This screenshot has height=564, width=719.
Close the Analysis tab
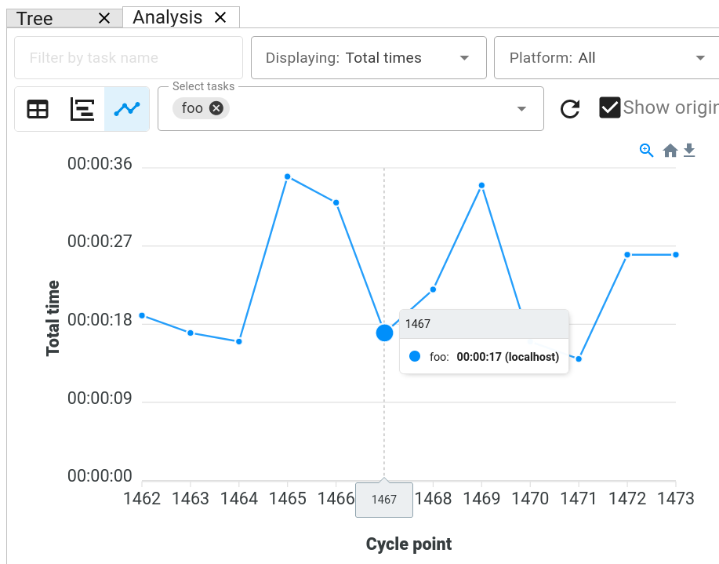point(220,17)
